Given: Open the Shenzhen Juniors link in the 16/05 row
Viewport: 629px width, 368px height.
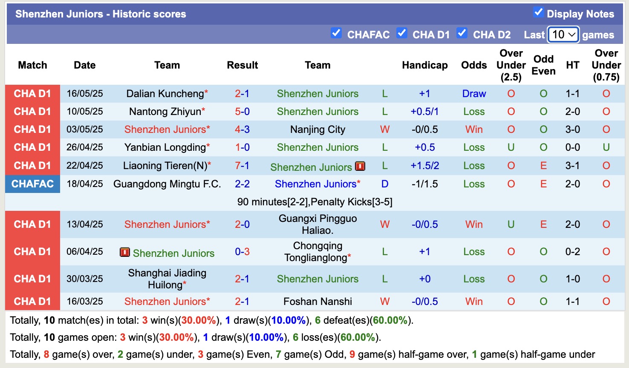Looking at the screenshot, I should pyautogui.click(x=317, y=93).
